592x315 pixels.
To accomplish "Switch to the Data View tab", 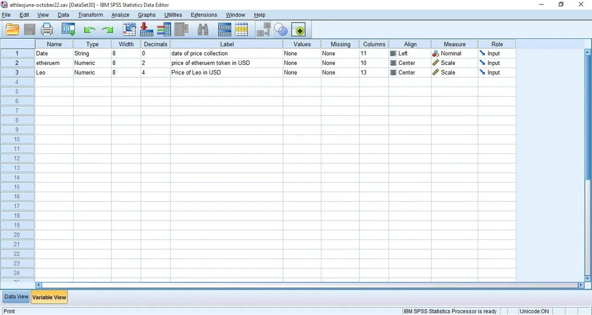I will [16, 297].
